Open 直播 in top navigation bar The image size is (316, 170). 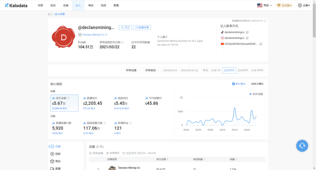point(116,6)
